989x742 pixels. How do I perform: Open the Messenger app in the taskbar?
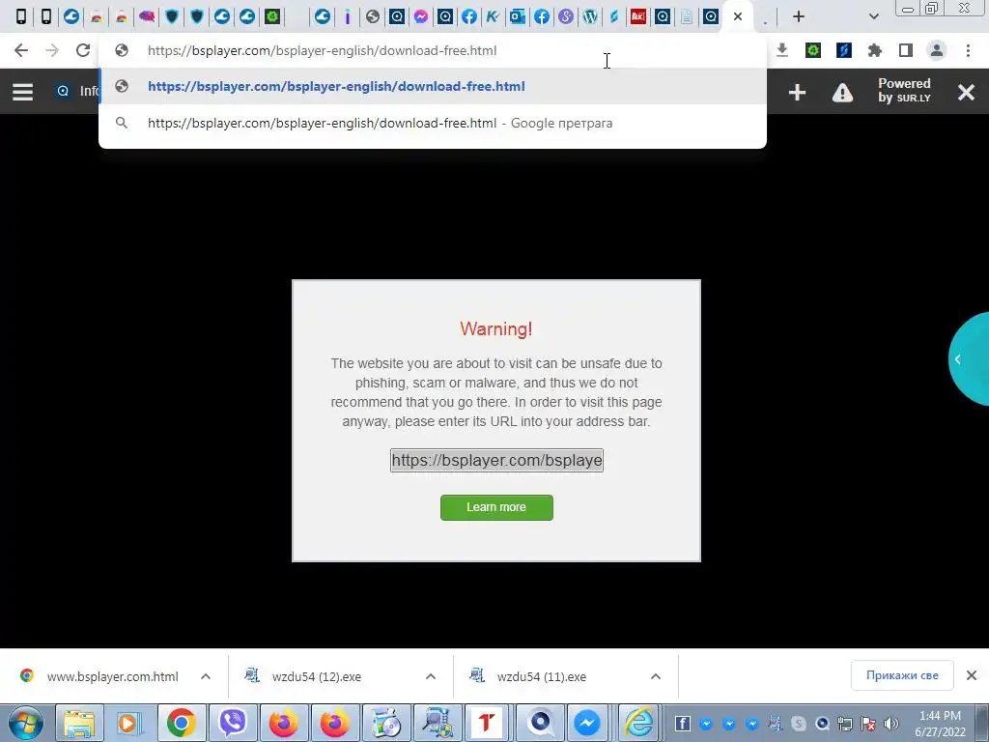point(588,723)
